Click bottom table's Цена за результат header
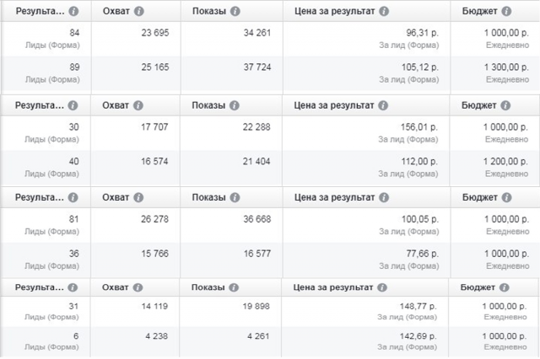 click(x=333, y=287)
